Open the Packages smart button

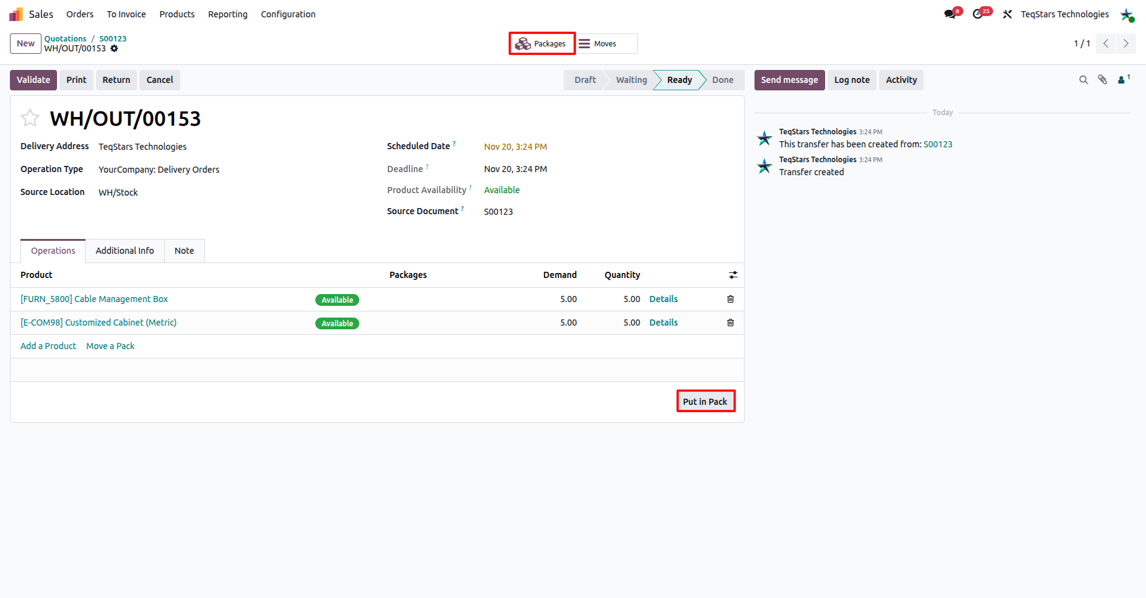point(542,43)
